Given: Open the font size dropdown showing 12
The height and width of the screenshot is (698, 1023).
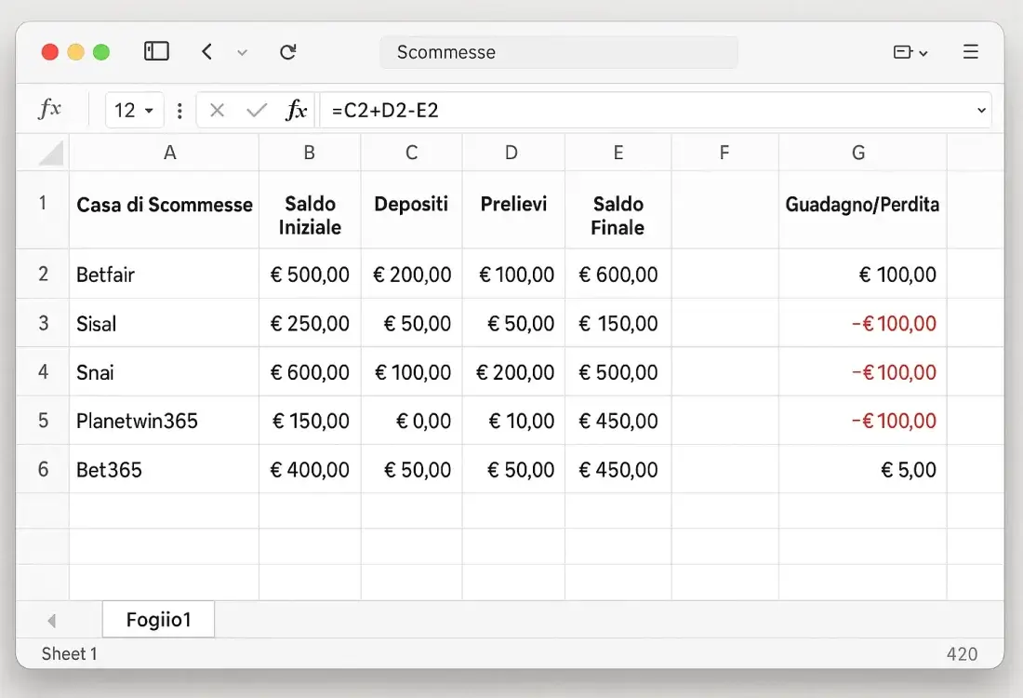Looking at the screenshot, I should pos(134,109).
